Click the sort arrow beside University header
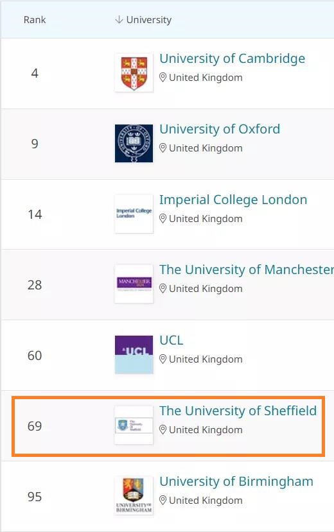Viewport: 334px width, 532px height. pos(119,20)
